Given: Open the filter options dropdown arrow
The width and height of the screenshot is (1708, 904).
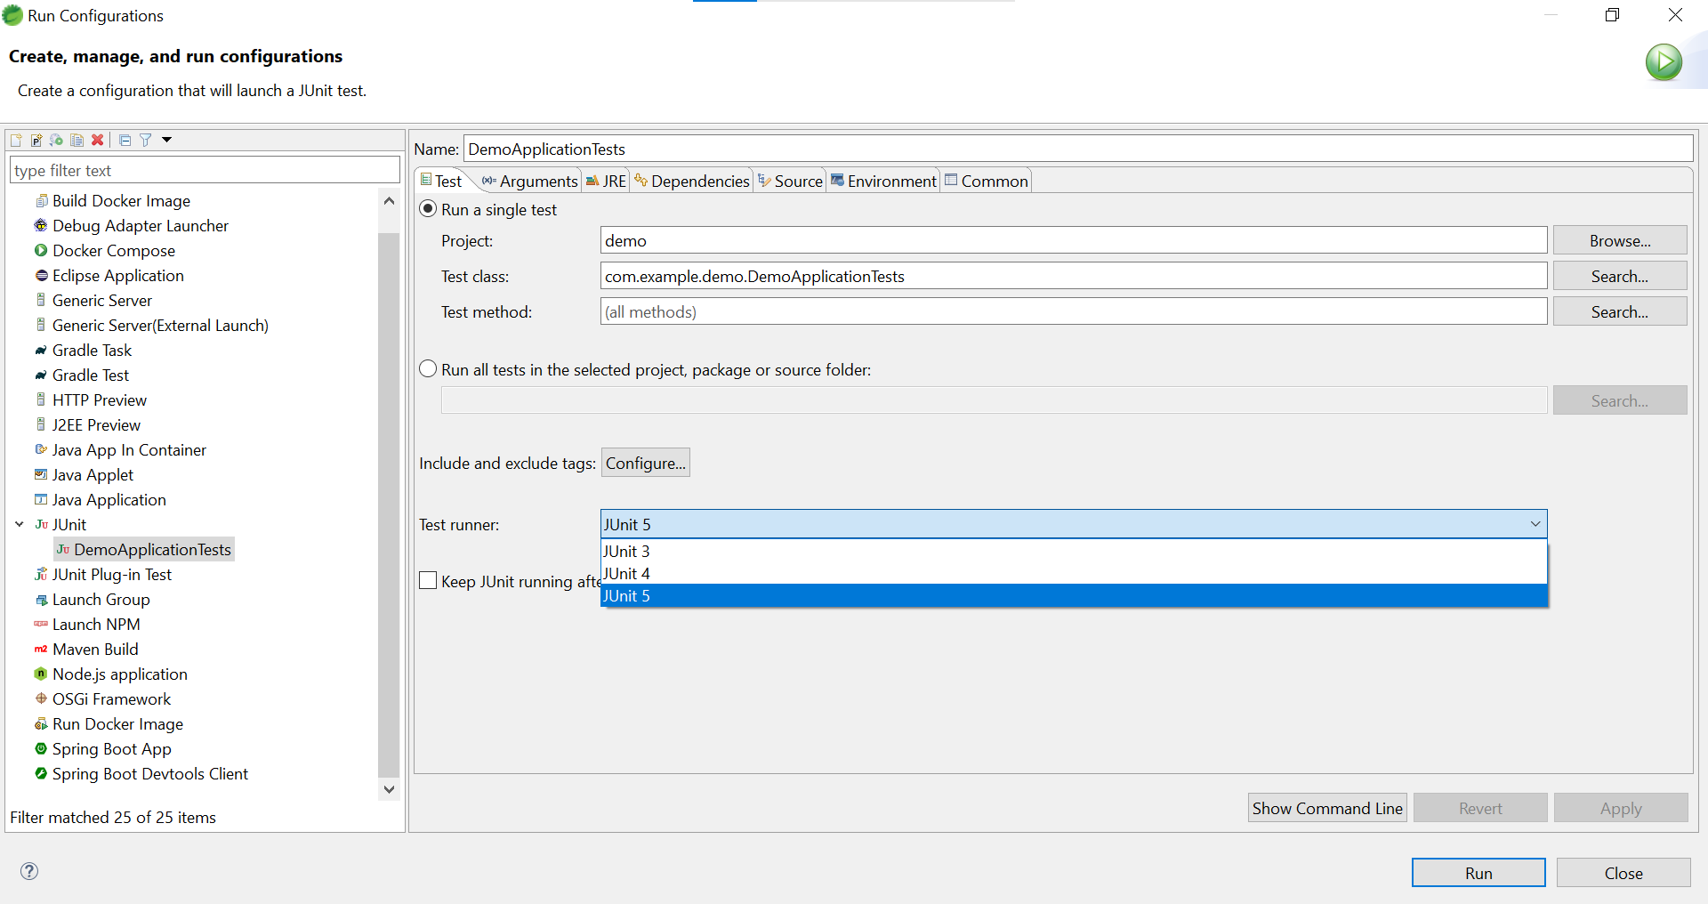Looking at the screenshot, I should click(x=166, y=140).
